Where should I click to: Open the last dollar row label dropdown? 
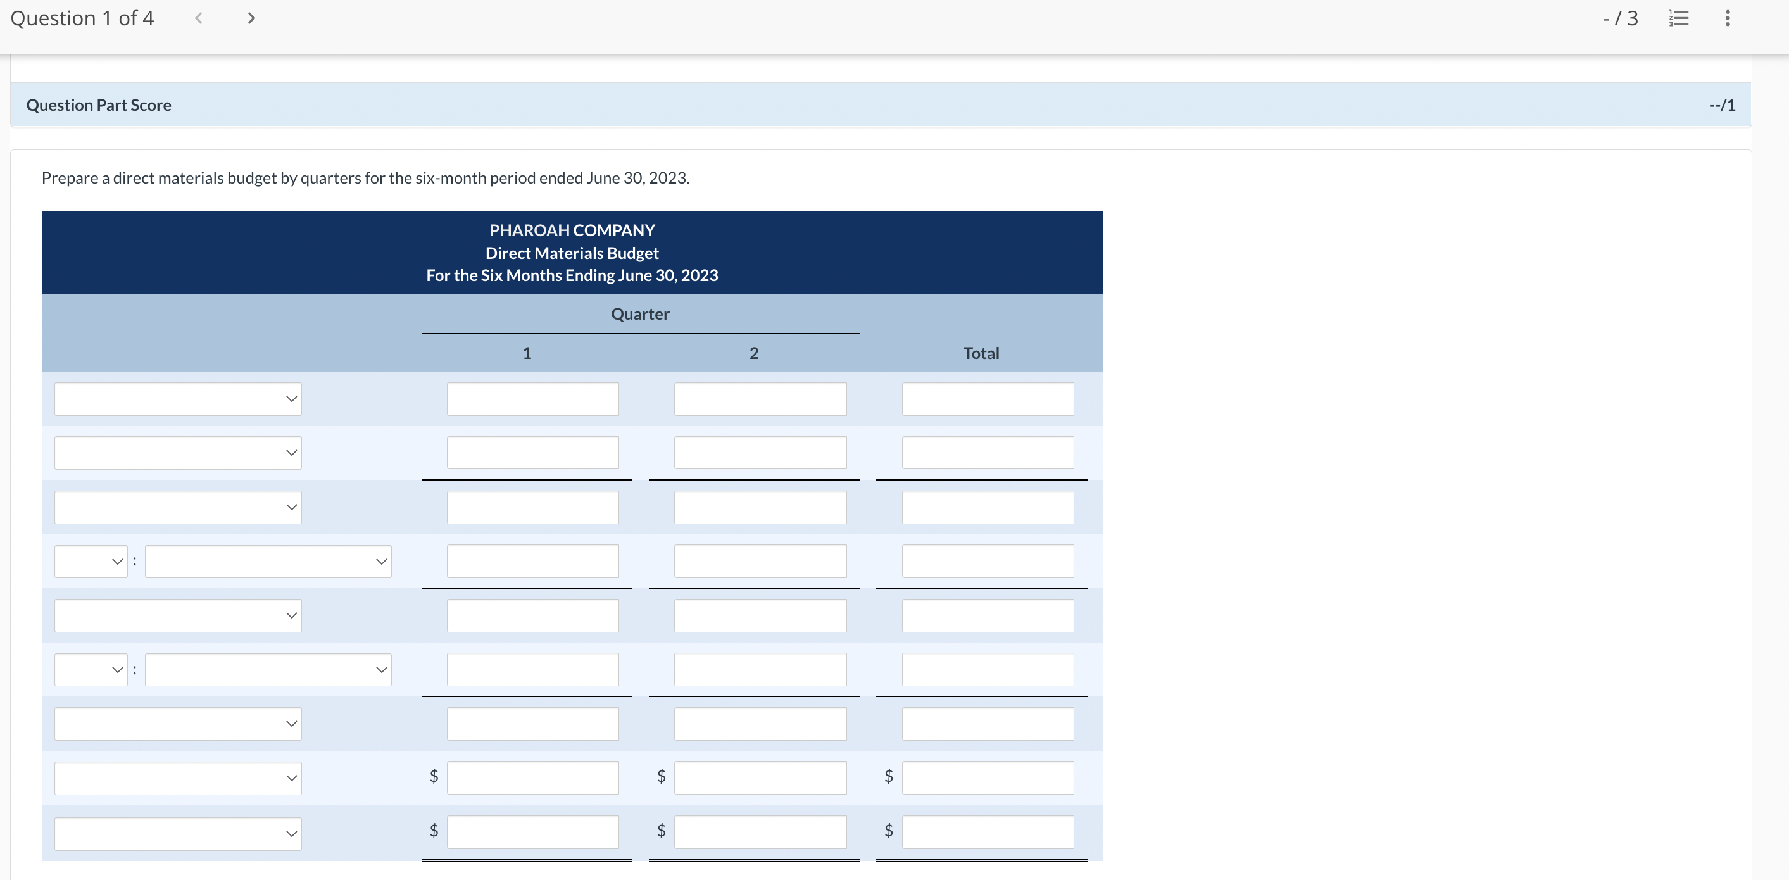[x=178, y=833]
